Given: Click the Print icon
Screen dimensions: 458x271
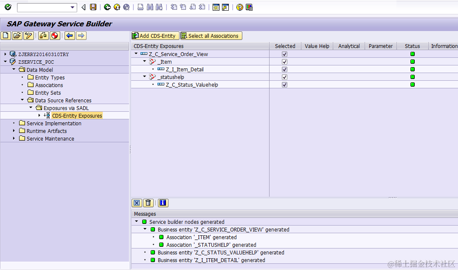Looking at the screenshot, I should pyautogui.click(x=140, y=7).
